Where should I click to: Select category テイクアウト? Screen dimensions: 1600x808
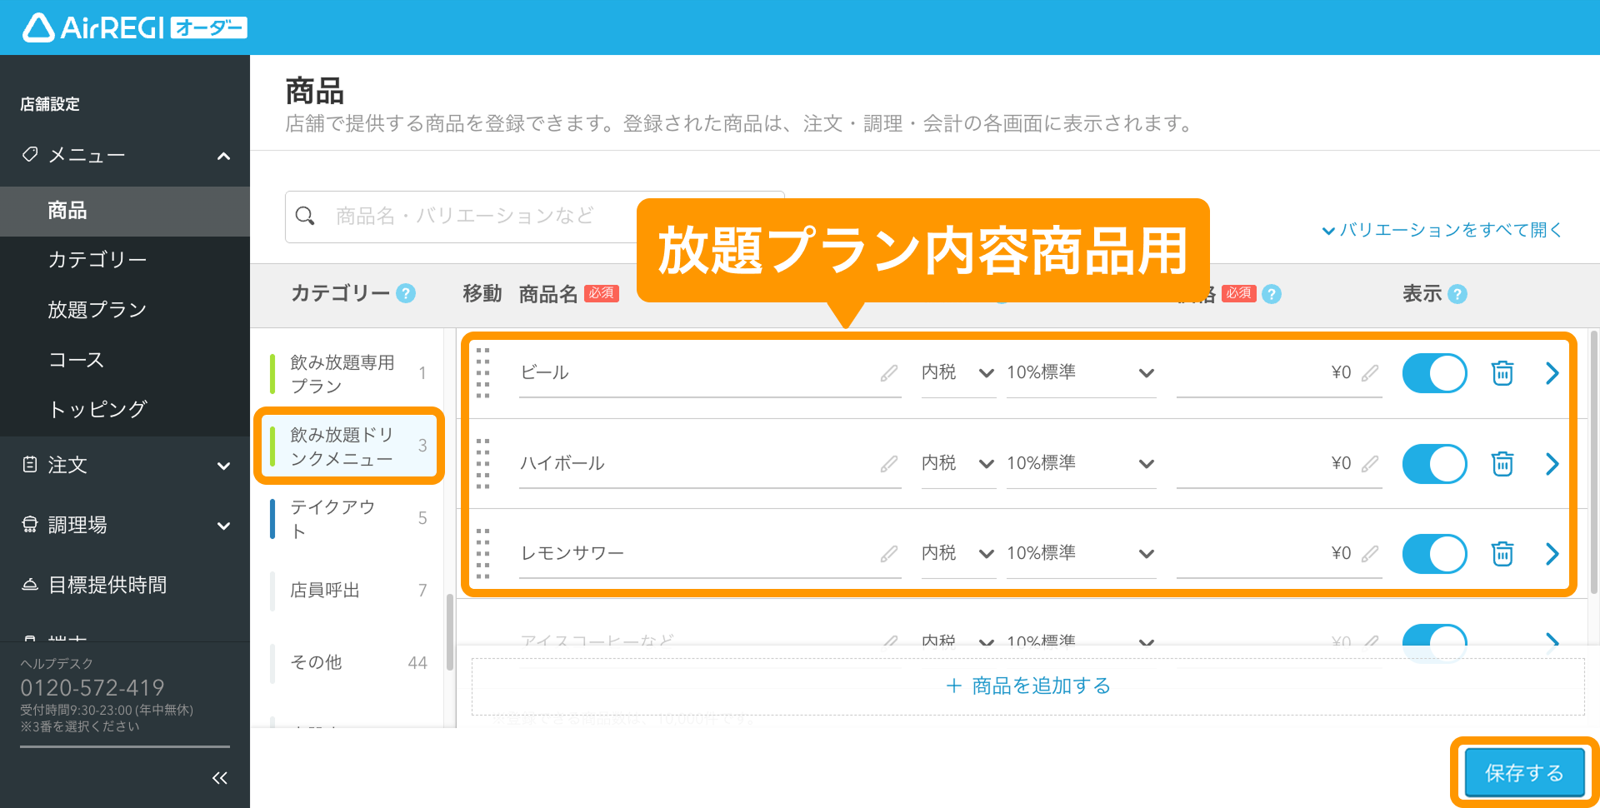(x=350, y=518)
